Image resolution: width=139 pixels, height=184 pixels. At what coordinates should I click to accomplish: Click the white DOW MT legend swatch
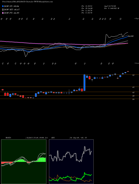pyautogui.click(x=3, y=9)
